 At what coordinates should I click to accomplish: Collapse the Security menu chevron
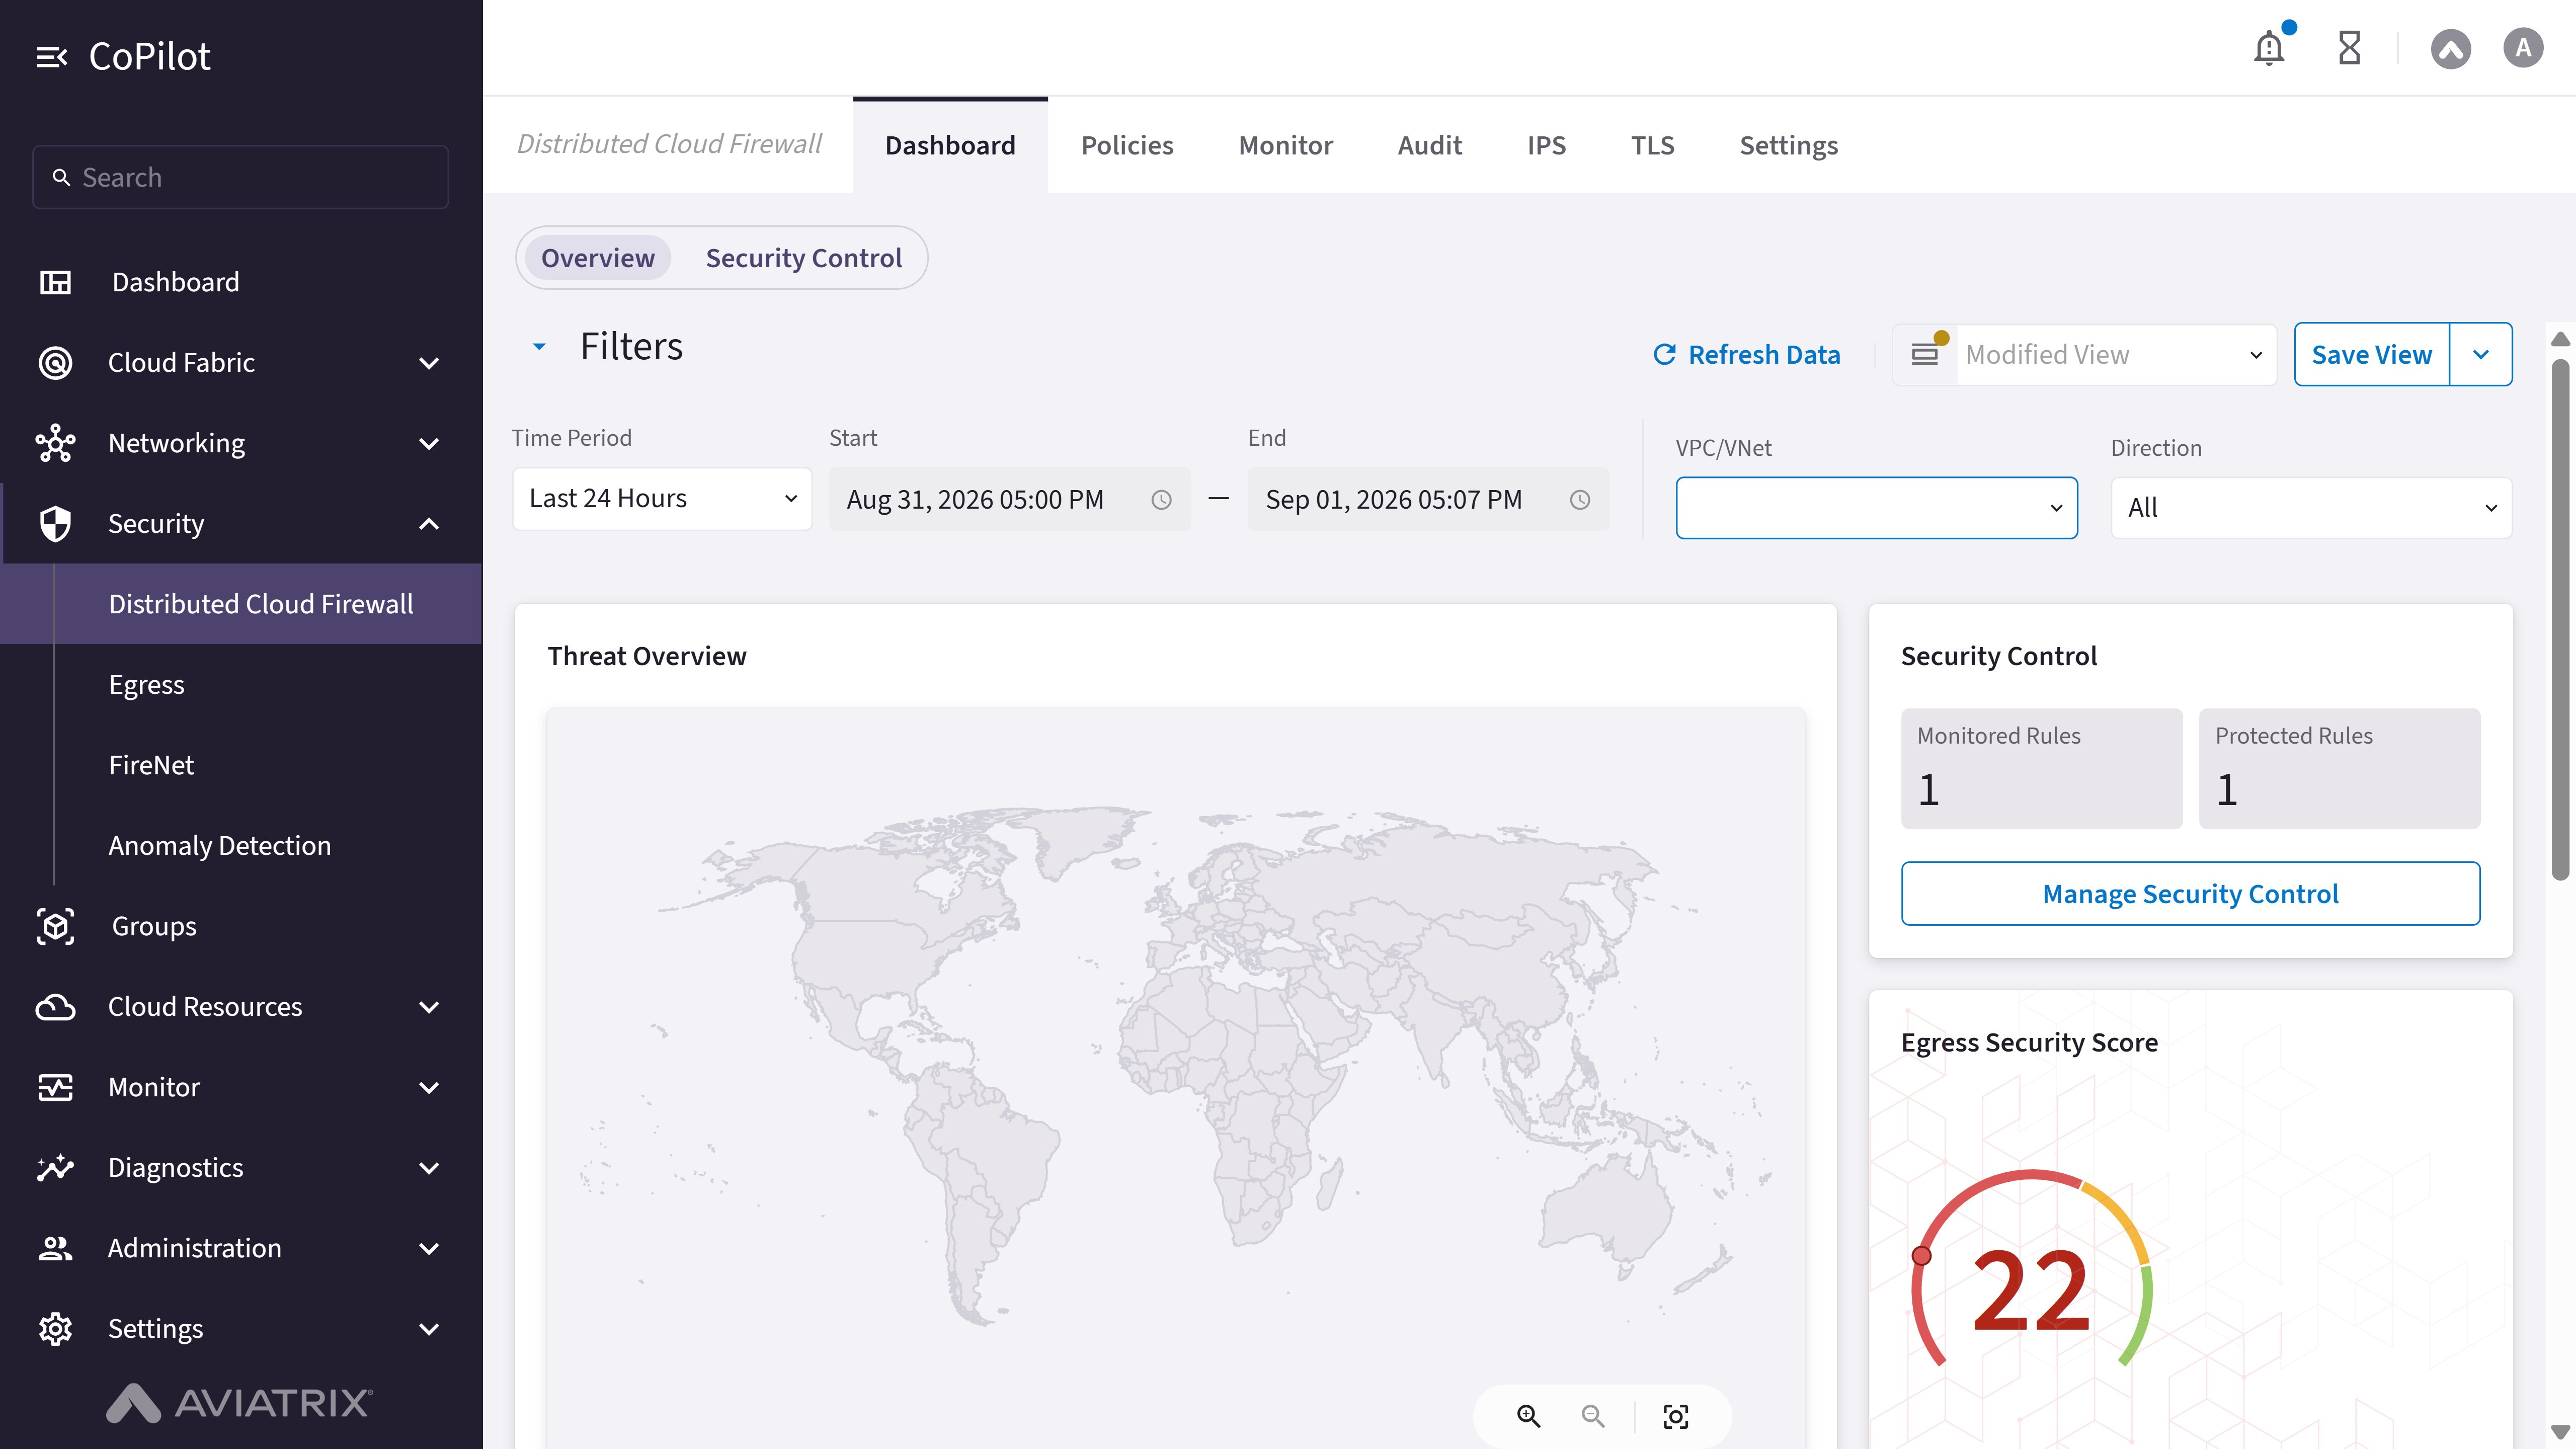click(429, 523)
